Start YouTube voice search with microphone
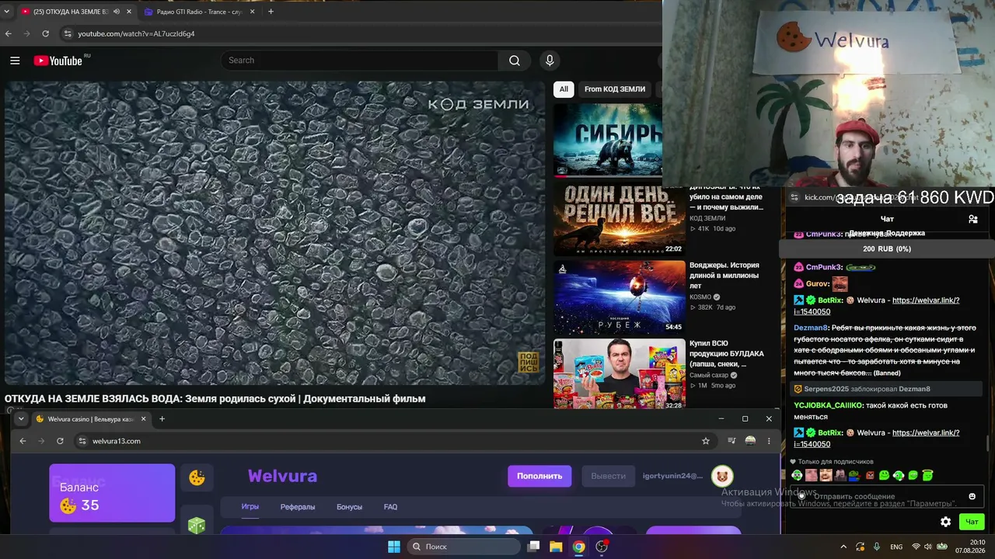The width and height of the screenshot is (995, 559). click(550, 61)
